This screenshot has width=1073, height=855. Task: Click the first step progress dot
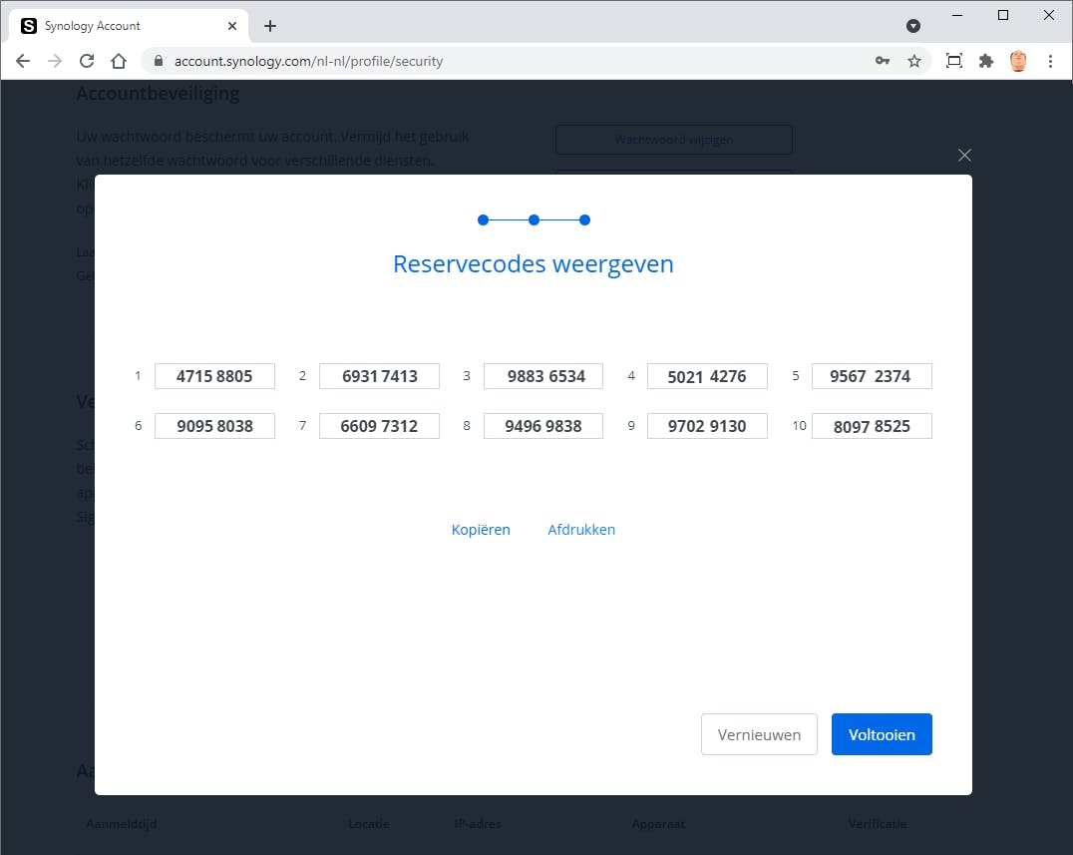tap(483, 219)
